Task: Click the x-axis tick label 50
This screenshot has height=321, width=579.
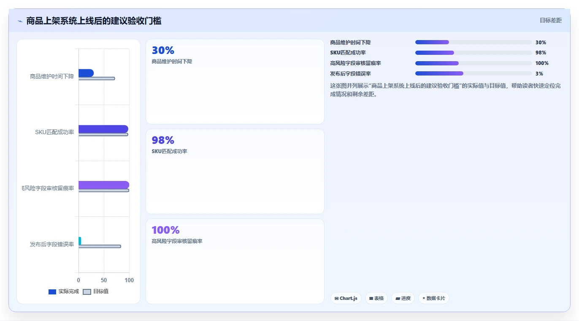Action: point(104,280)
